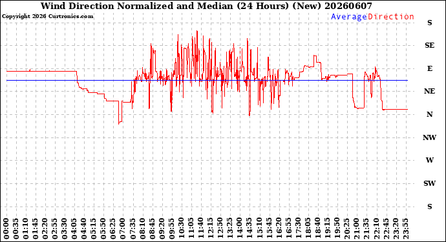
Task: Click the 21:35 time label
Action: click(366, 228)
